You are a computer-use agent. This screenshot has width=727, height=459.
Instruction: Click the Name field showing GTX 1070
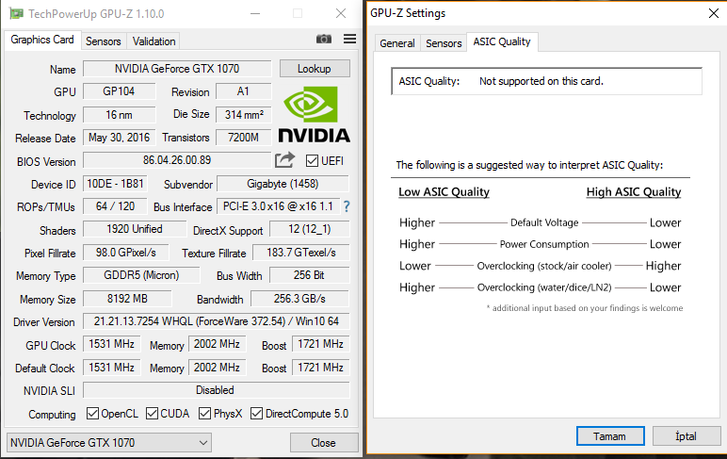point(177,69)
